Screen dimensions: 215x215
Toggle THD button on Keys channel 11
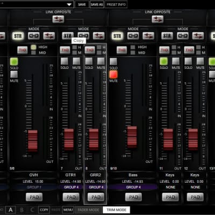(x=164, y=50)
